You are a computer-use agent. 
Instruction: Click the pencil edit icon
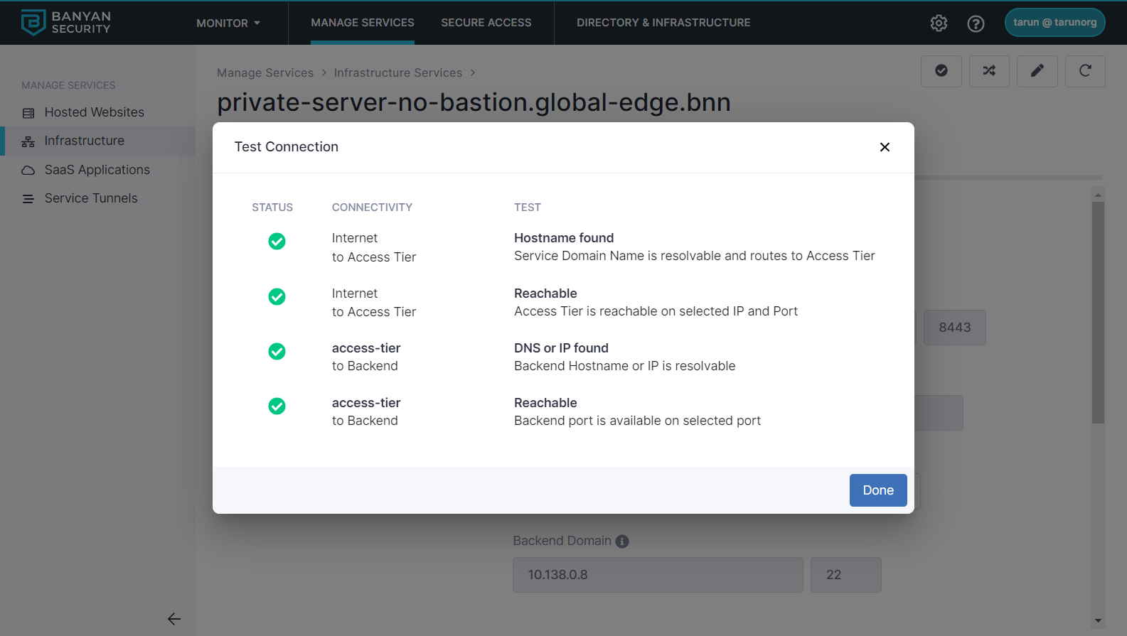pos(1037,71)
